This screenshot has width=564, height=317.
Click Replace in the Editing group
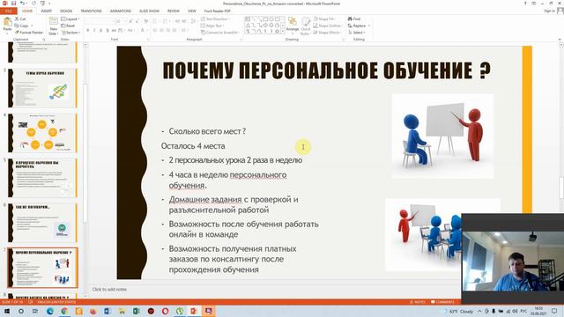pos(357,26)
